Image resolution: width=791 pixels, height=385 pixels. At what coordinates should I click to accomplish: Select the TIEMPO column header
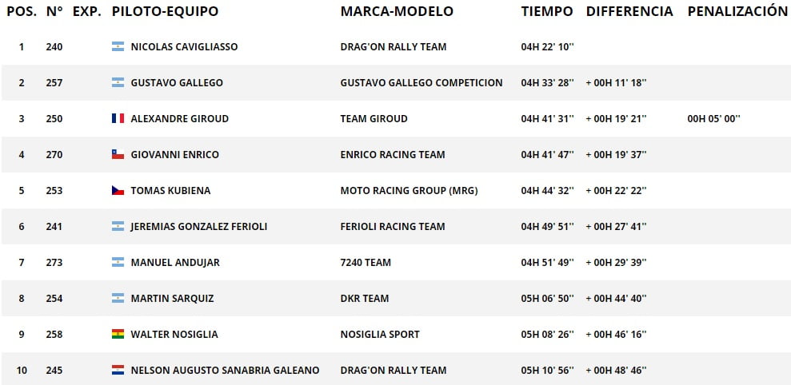pos(547,12)
